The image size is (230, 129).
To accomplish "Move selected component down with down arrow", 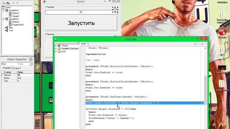I will click(18, 3).
